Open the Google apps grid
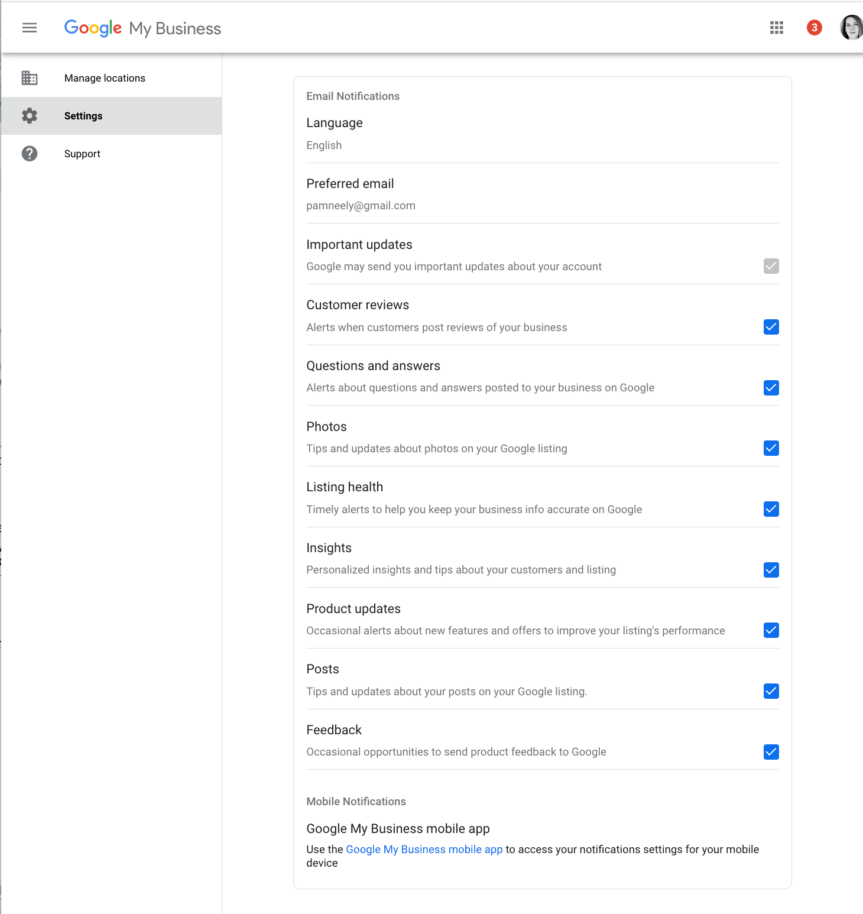 pos(777,28)
